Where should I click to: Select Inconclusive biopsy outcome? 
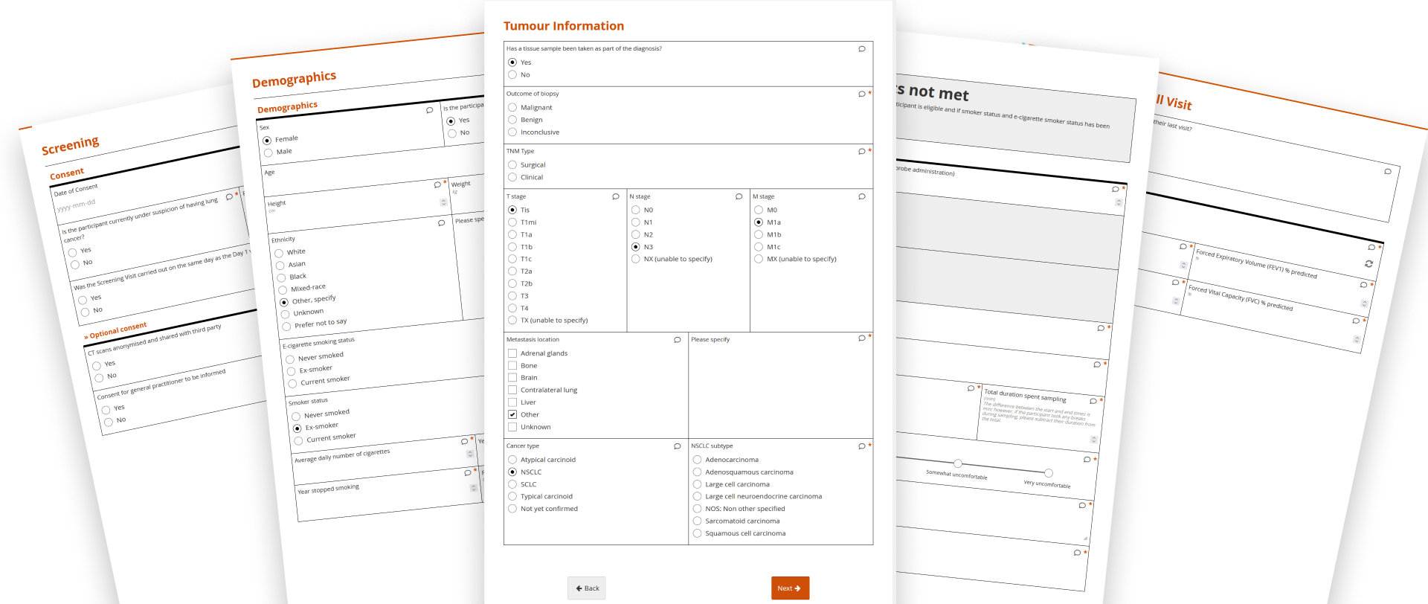[x=512, y=132]
